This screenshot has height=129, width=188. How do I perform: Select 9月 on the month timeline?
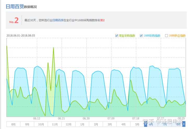(x=27, y=124)
